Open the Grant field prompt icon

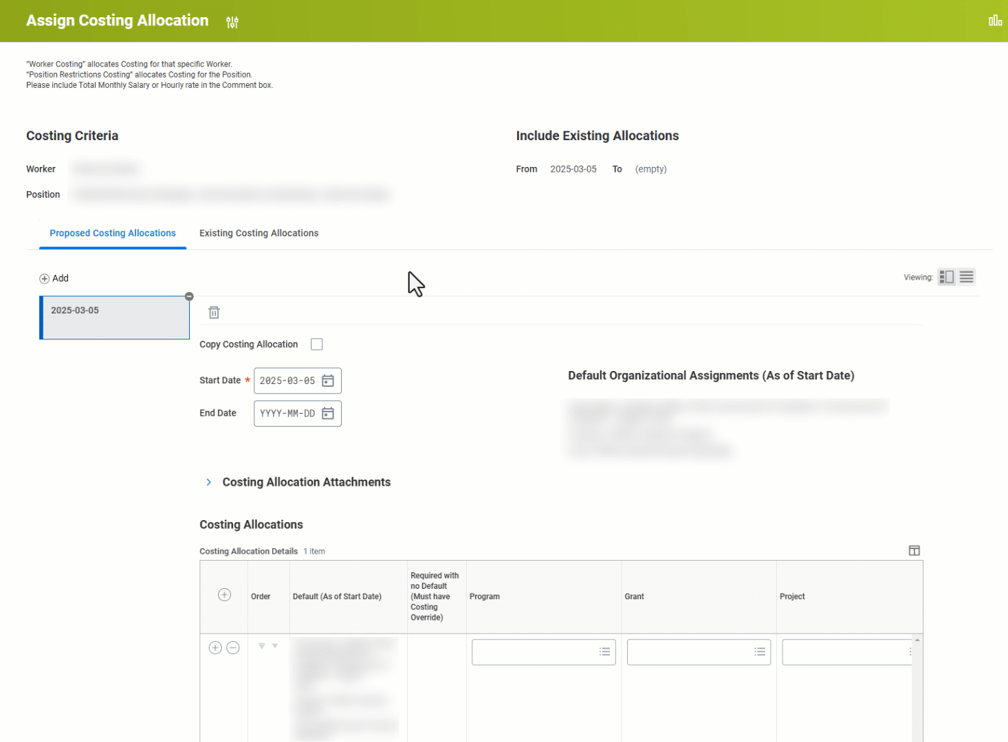coord(759,651)
